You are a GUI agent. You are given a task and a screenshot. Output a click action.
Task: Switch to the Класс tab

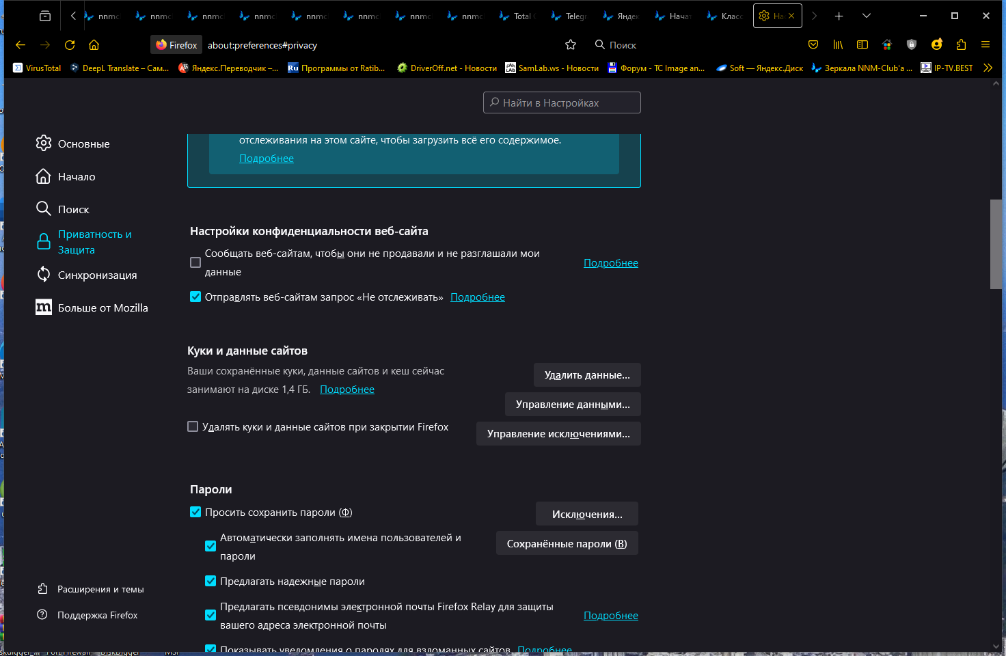724,16
